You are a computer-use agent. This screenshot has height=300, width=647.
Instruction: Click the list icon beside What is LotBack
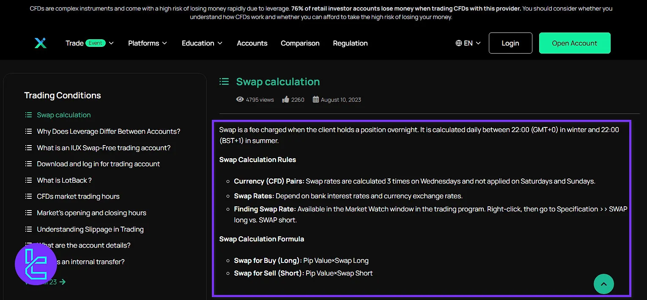coord(28,180)
